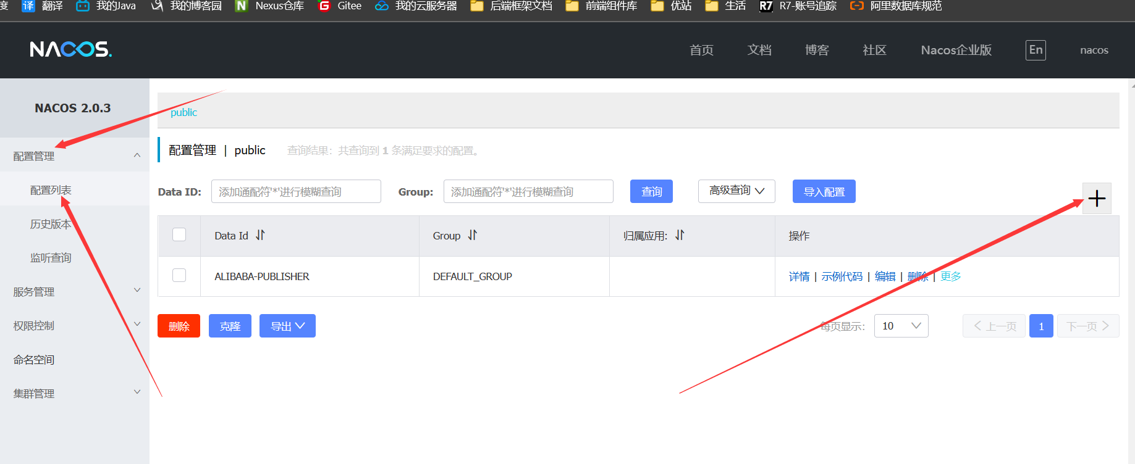The width and height of the screenshot is (1135, 464).
Task: Open the 我的Java bookmark
Action: (x=106, y=6)
